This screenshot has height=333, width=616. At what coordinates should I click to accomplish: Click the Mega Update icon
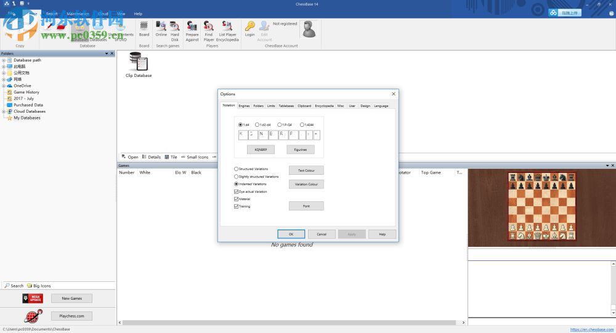33,299
